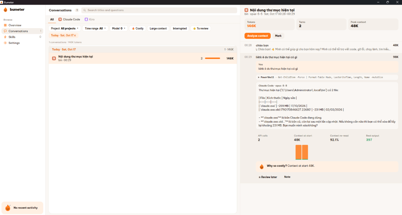This screenshot has width=402, height=215.
Task: Open the Model filter dropdown
Action: pos(119,28)
